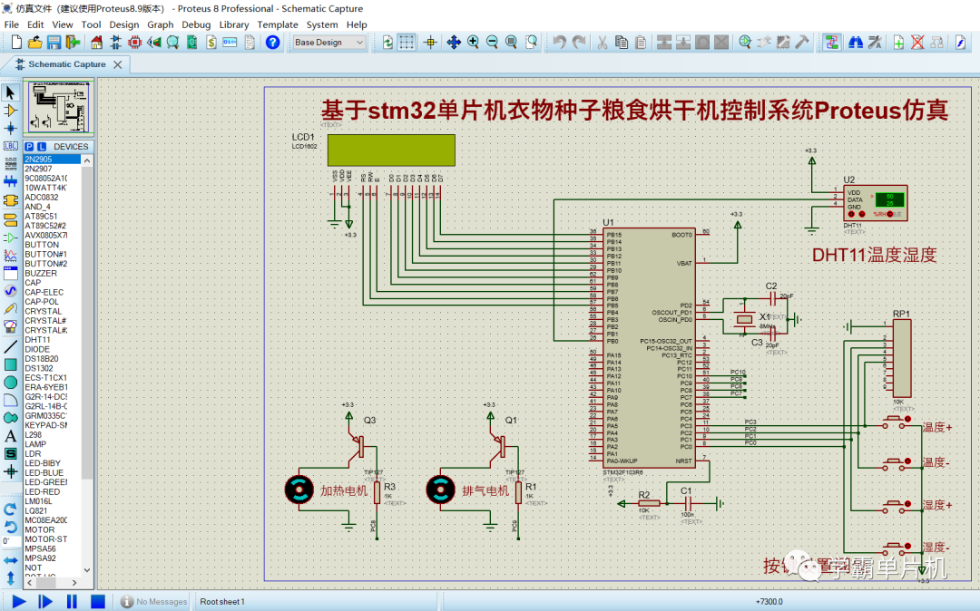
Task: Click the Home page toolbar icon
Action: coord(96,42)
